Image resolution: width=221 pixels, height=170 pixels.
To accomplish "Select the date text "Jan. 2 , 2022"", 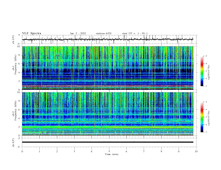I will point(78,33).
